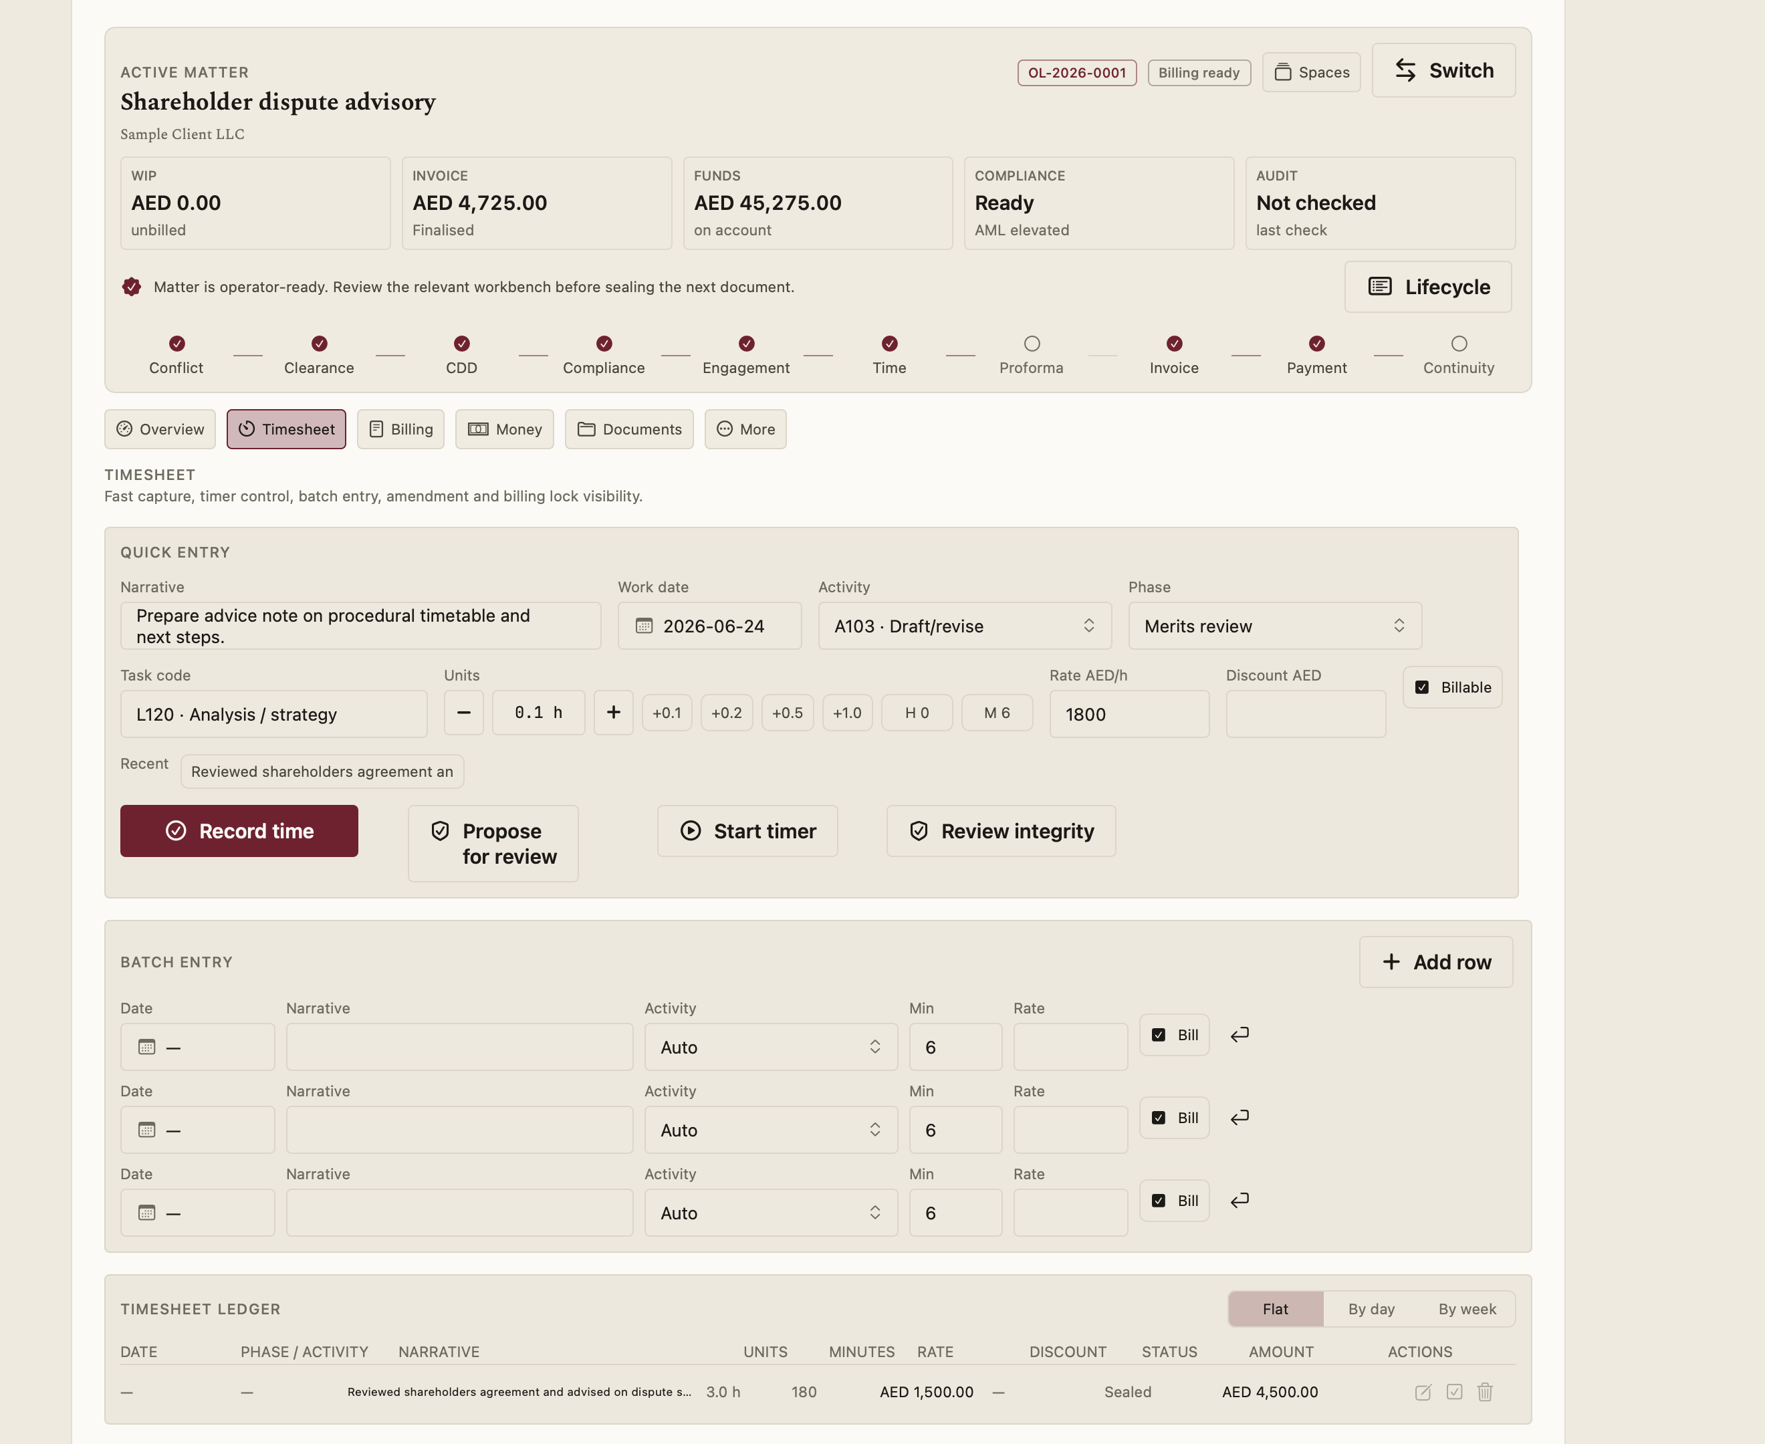Switch to the Documents tab
The image size is (1765, 1444).
click(630, 429)
